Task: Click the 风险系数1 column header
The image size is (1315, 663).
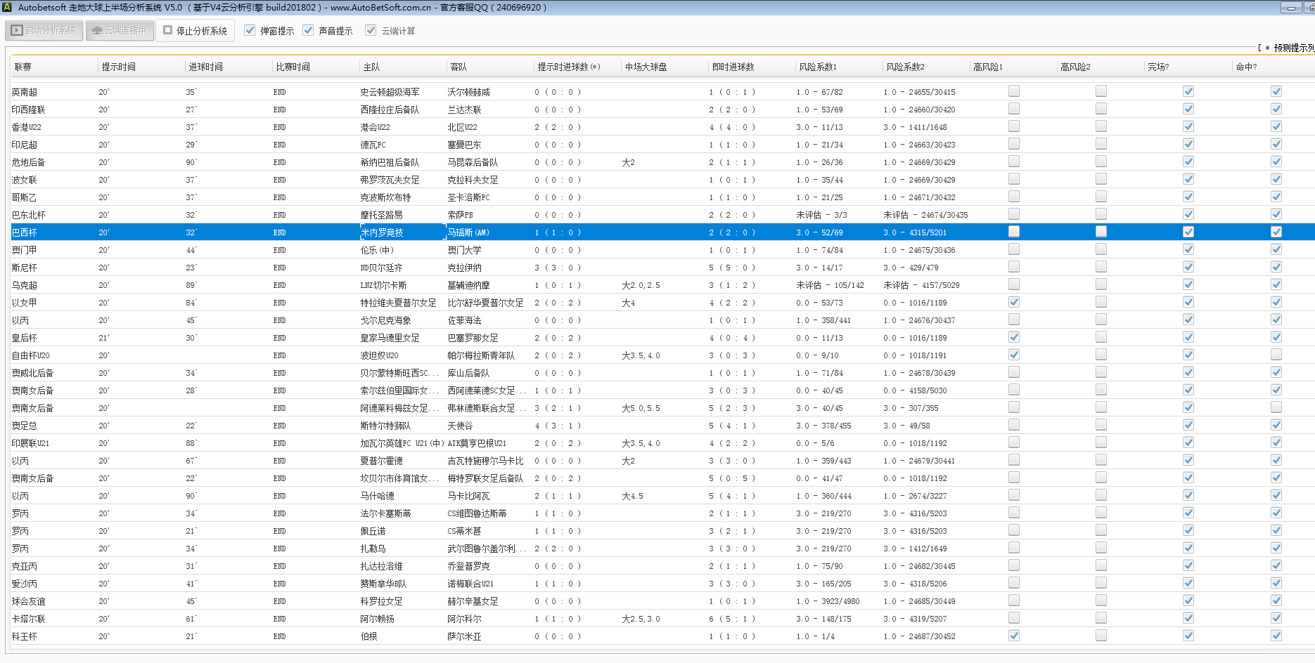Action: (817, 67)
